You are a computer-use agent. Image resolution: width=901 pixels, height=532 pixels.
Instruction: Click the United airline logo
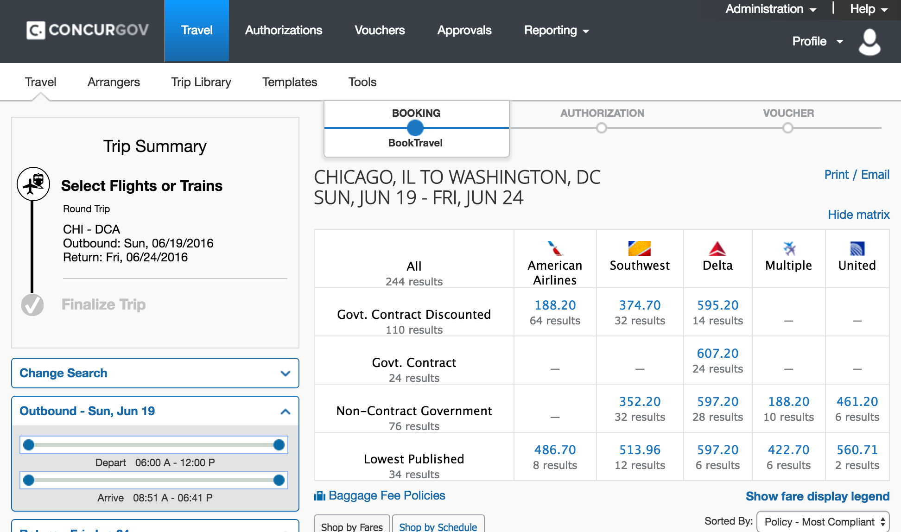click(857, 249)
